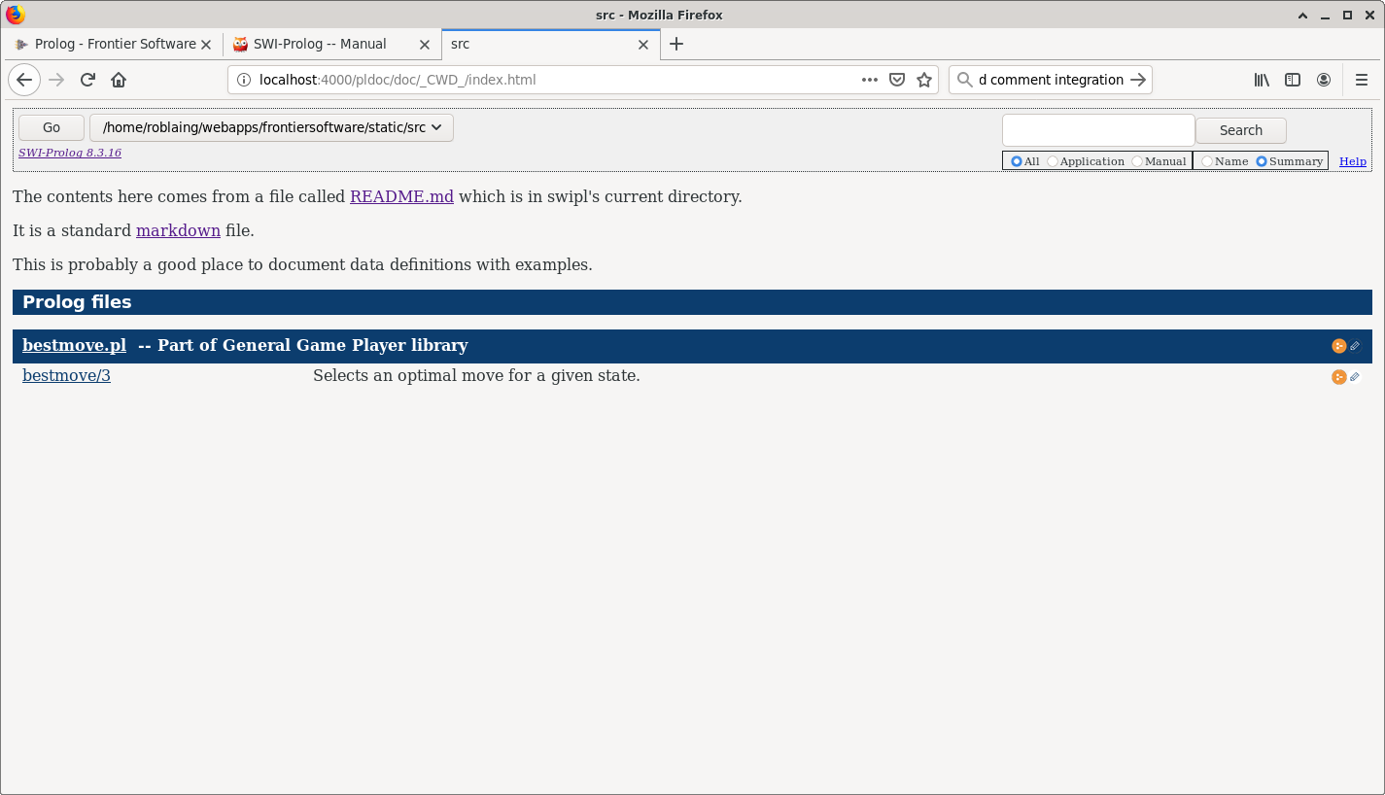Click the Search button
Screen dimensions: 1385x795
click(1241, 130)
